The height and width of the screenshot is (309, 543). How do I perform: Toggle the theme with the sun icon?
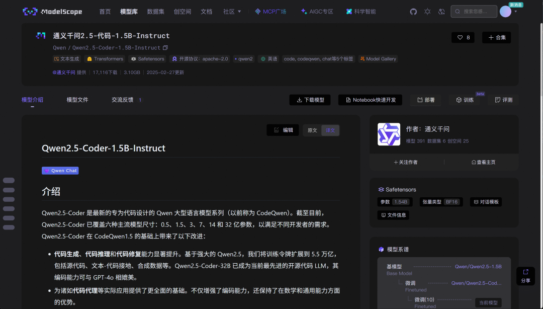(x=427, y=11)
